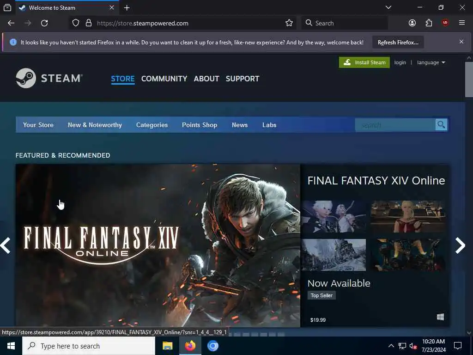The width and height of the screenshot is (473, 355).
Task: Open the Points Shop tab
Action: (200, 125)
